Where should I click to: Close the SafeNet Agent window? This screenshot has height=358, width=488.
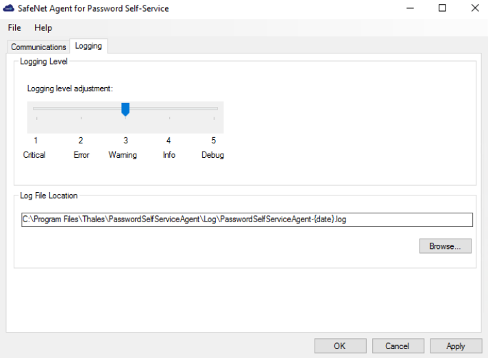[x=474, y=8]
